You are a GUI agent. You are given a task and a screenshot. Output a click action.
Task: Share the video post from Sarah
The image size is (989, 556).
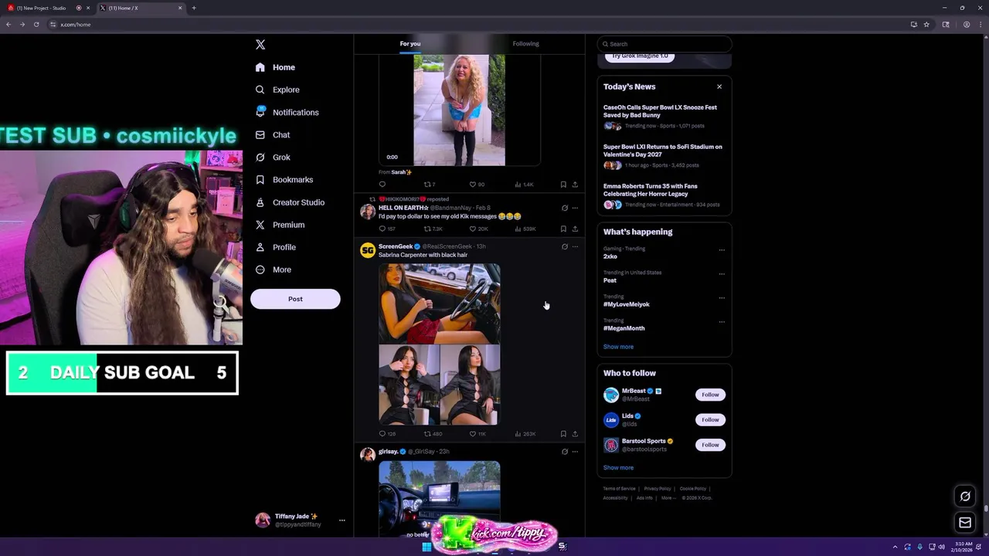[x=575, y=185]
